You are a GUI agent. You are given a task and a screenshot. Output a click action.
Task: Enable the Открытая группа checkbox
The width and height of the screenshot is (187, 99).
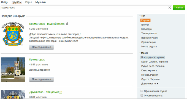coord(142,95)
